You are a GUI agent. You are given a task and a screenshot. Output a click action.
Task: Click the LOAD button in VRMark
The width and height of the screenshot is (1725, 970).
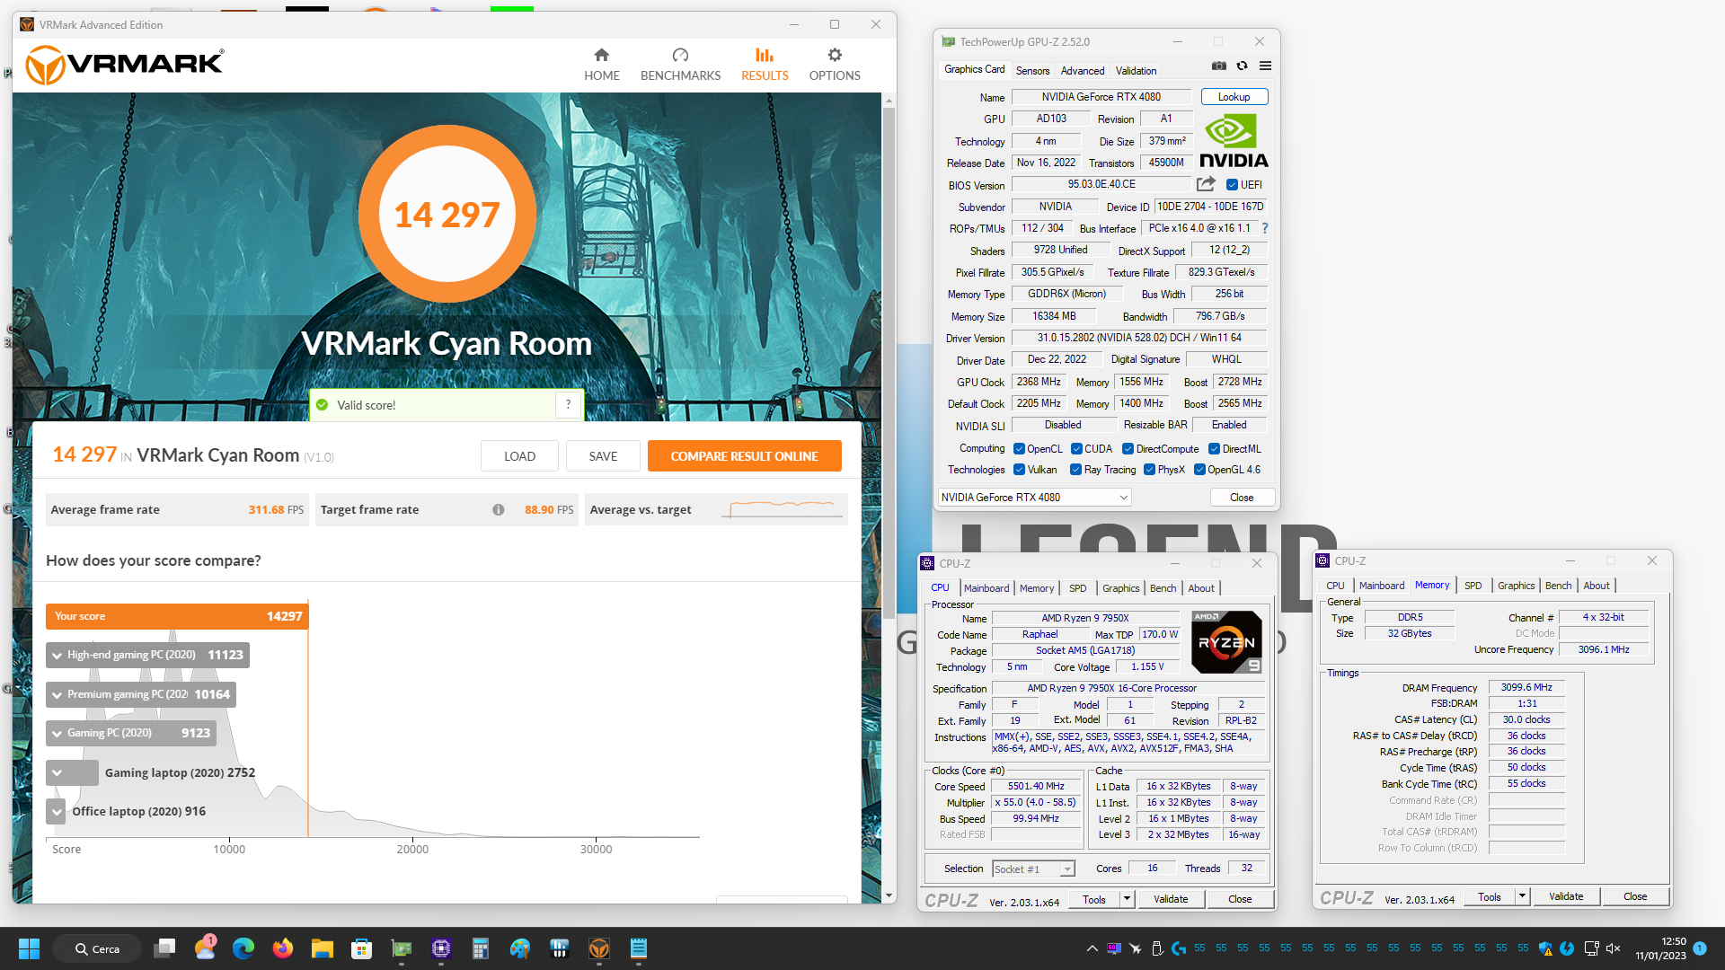click(x=519, y=456)
